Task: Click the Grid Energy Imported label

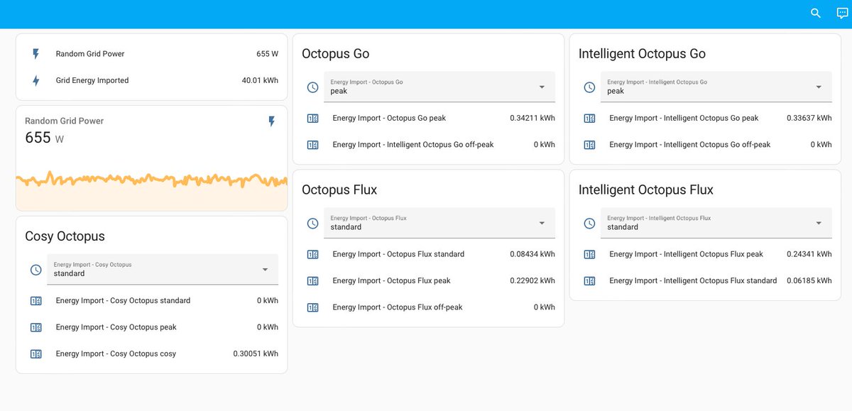Action: pos(92,81)
